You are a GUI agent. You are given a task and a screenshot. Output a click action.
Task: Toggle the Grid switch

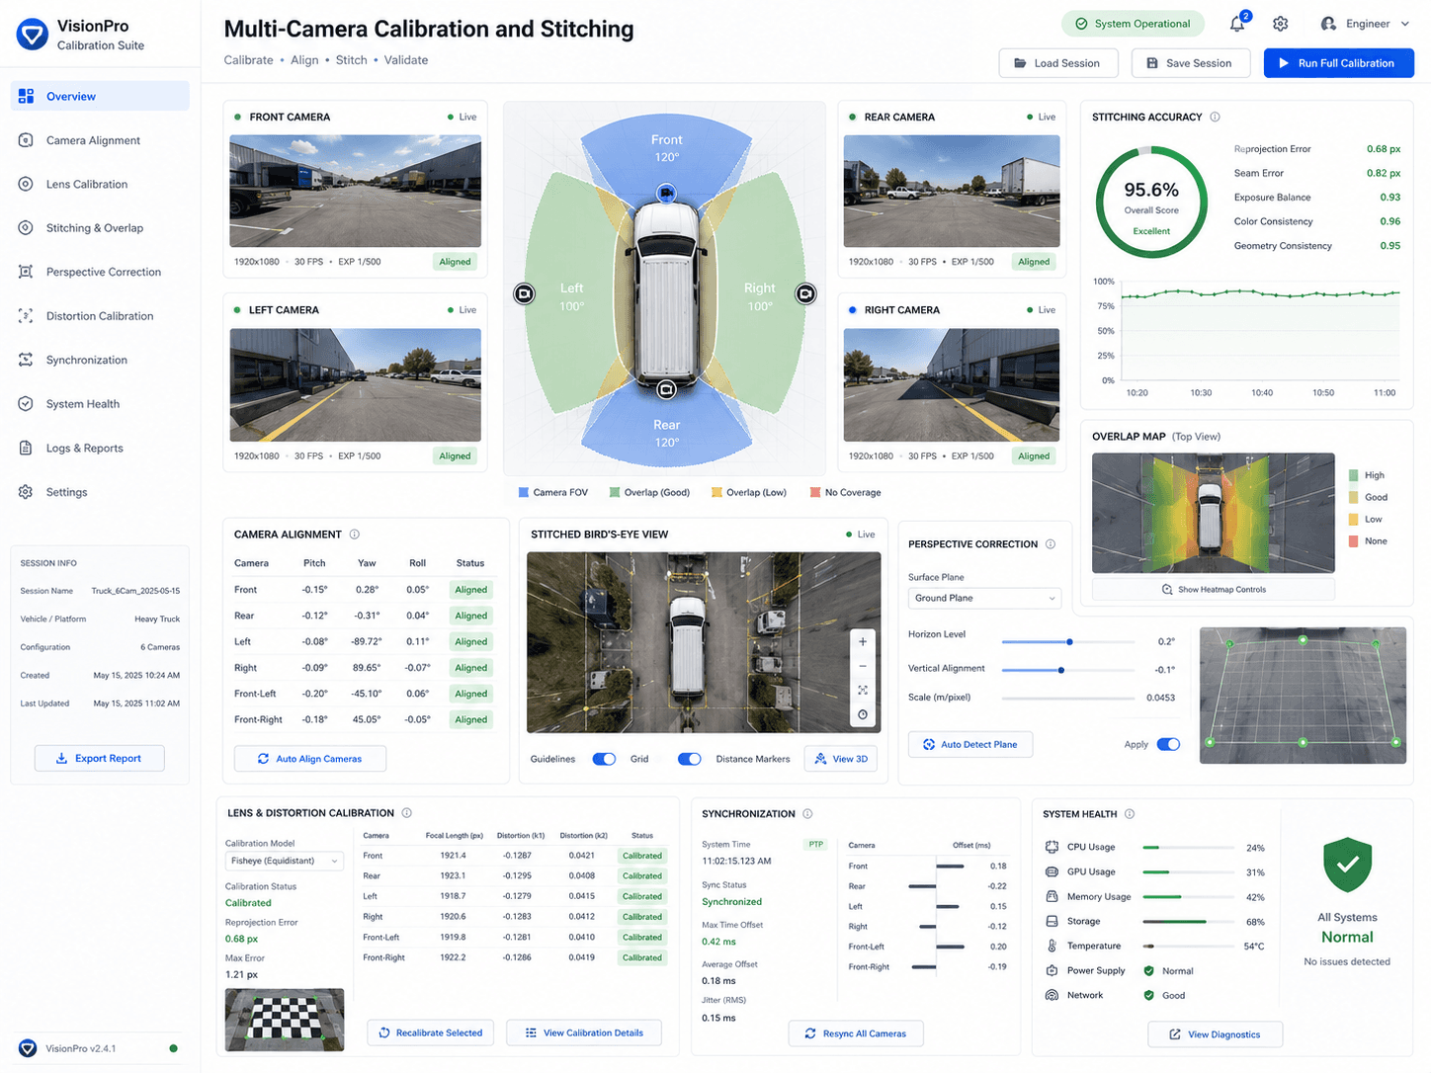coord(690,759)
